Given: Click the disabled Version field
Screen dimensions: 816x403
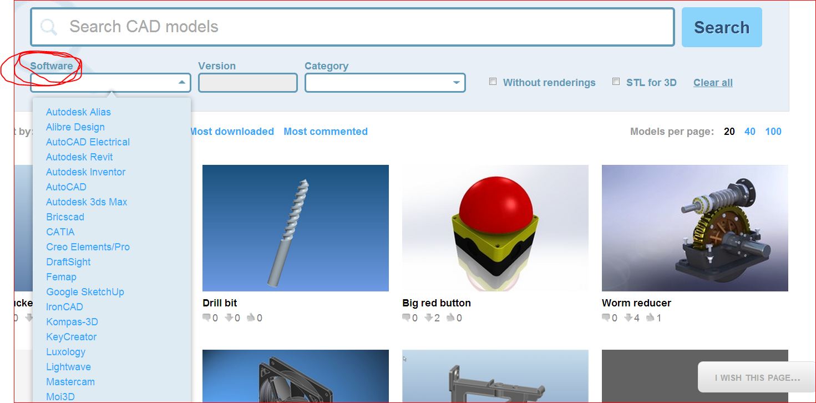Looking at the screenshot, I should (248, 83).
